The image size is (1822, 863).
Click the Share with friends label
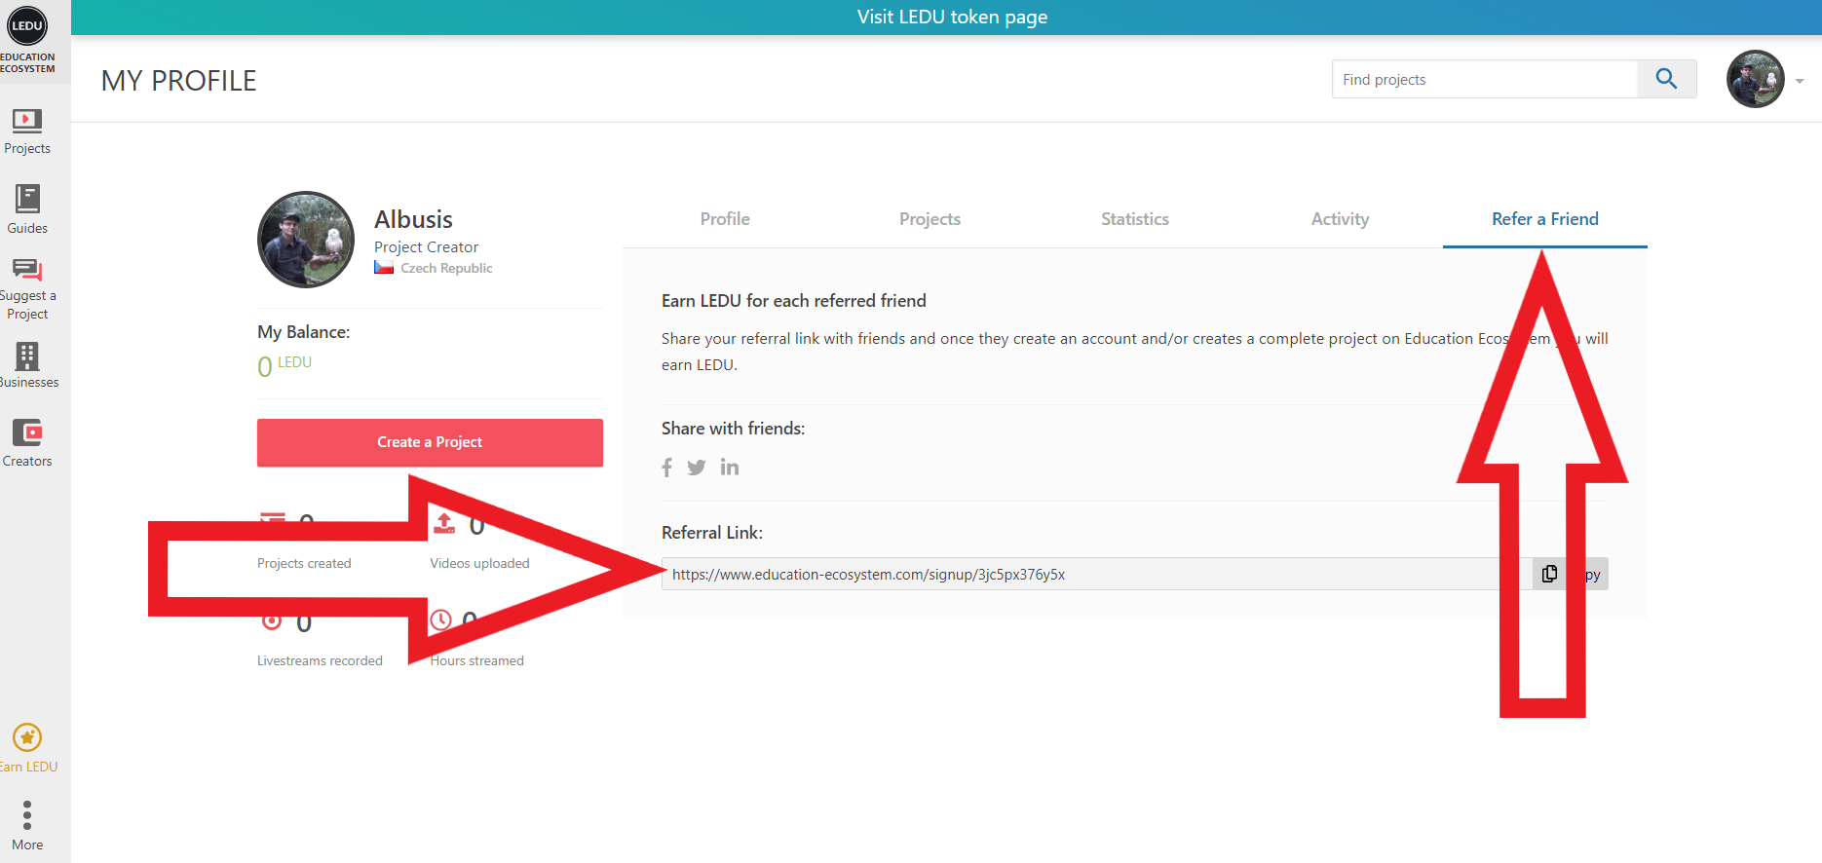[733, 429]
